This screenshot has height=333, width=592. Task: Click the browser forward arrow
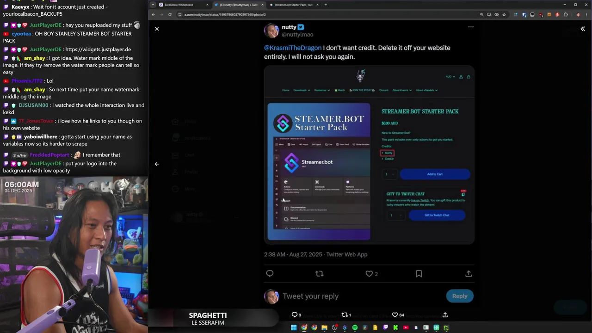pos(161,14)
